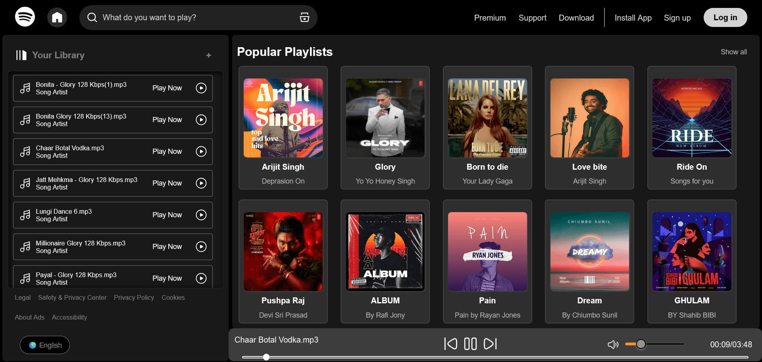Pause the current song

[470, 344]
